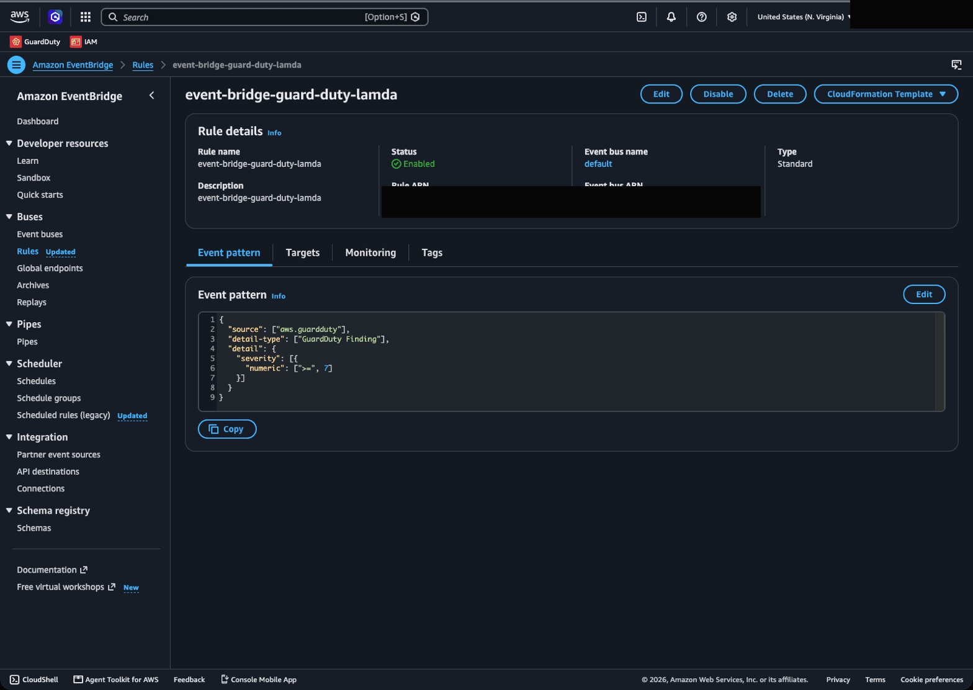The image size is (973, 690).
Task: Go to Rules in the breadcrumb
Action: tap(143, 65)
